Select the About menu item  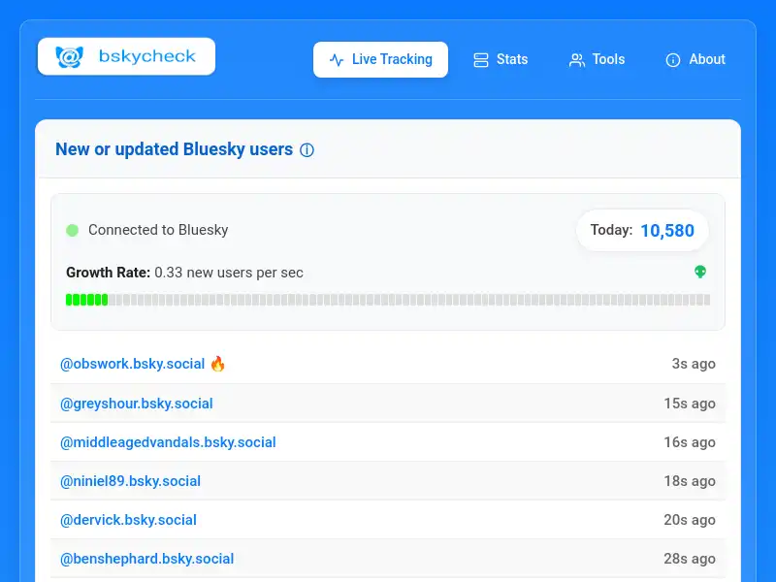(x=695, y=59)
